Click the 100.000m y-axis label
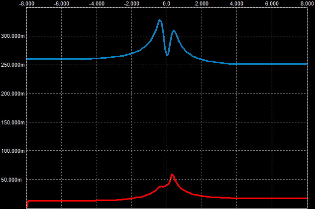 [13, 151]
